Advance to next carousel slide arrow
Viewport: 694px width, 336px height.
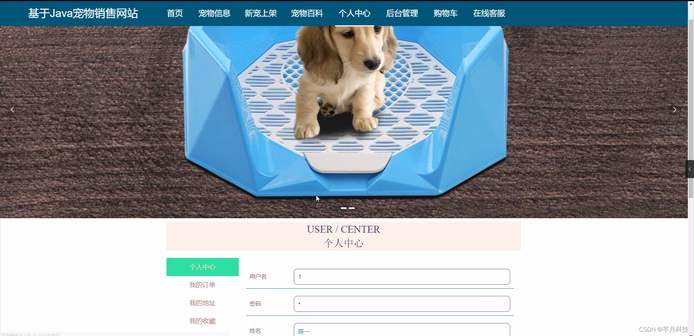click(674, 109)
